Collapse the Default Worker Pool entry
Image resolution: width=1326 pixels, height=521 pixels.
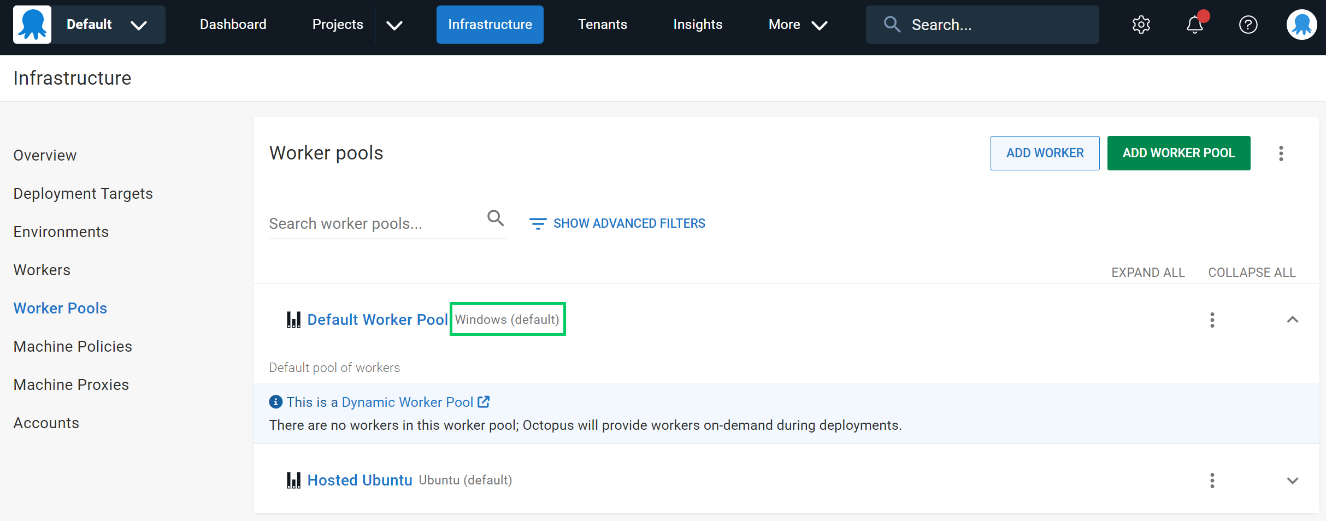[1293, 320]
